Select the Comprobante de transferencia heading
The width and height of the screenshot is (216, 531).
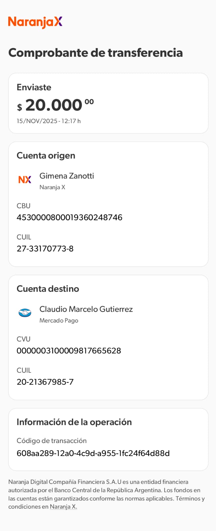click(x=95, y=53)
